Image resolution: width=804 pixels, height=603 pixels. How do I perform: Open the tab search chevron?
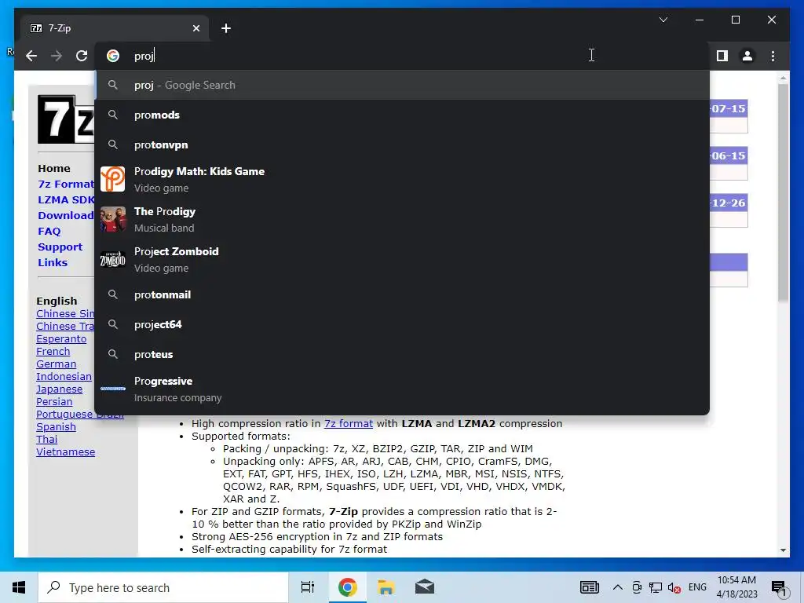pyautogui.click(x=663, y=20)
